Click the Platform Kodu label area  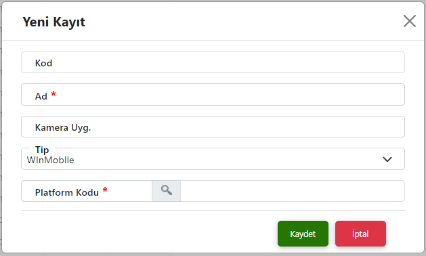tap(67, 192)
